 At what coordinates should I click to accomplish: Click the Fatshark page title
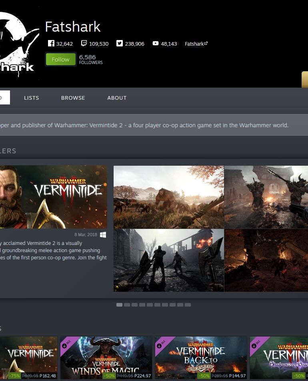[73, 26]
